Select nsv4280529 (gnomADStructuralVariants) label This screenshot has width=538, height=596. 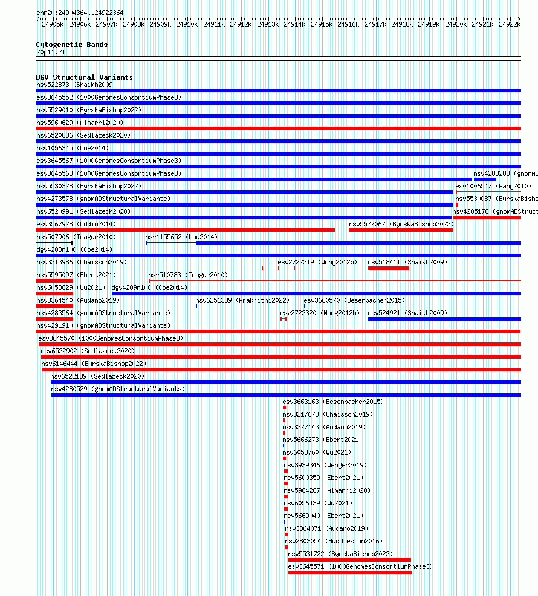[118, 389]
